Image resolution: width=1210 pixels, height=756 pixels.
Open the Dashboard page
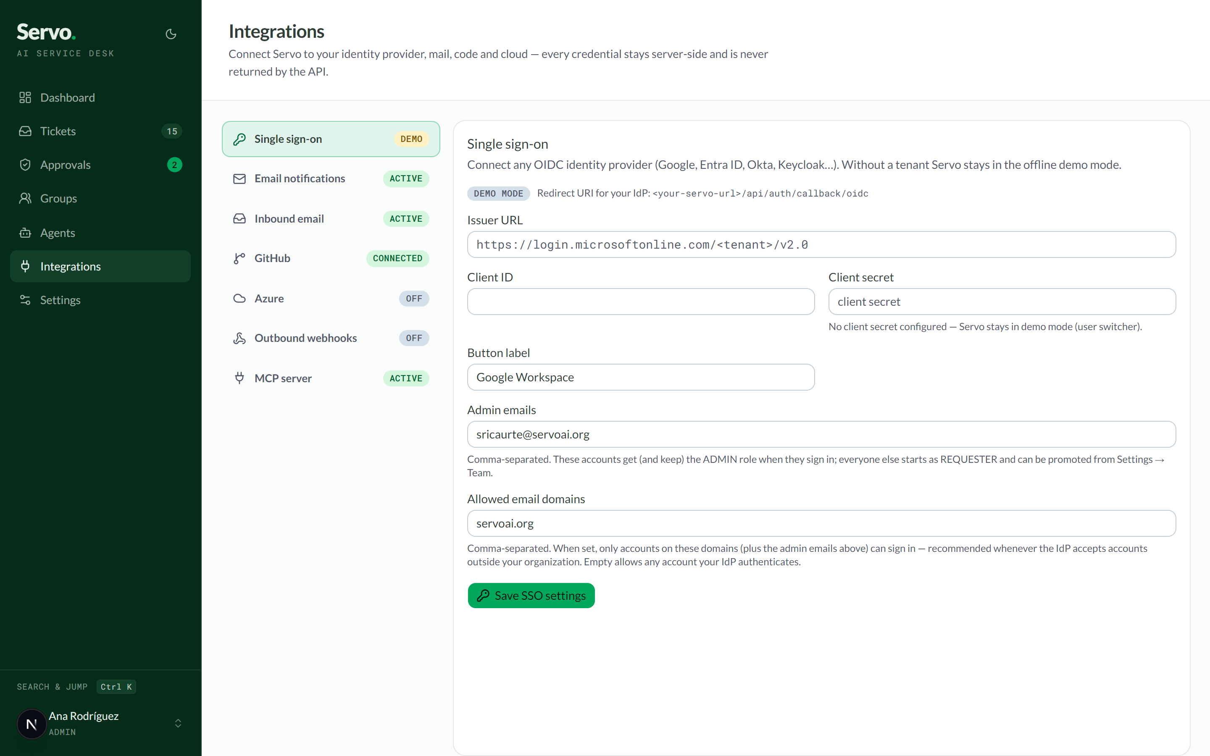tap(100, 97)
